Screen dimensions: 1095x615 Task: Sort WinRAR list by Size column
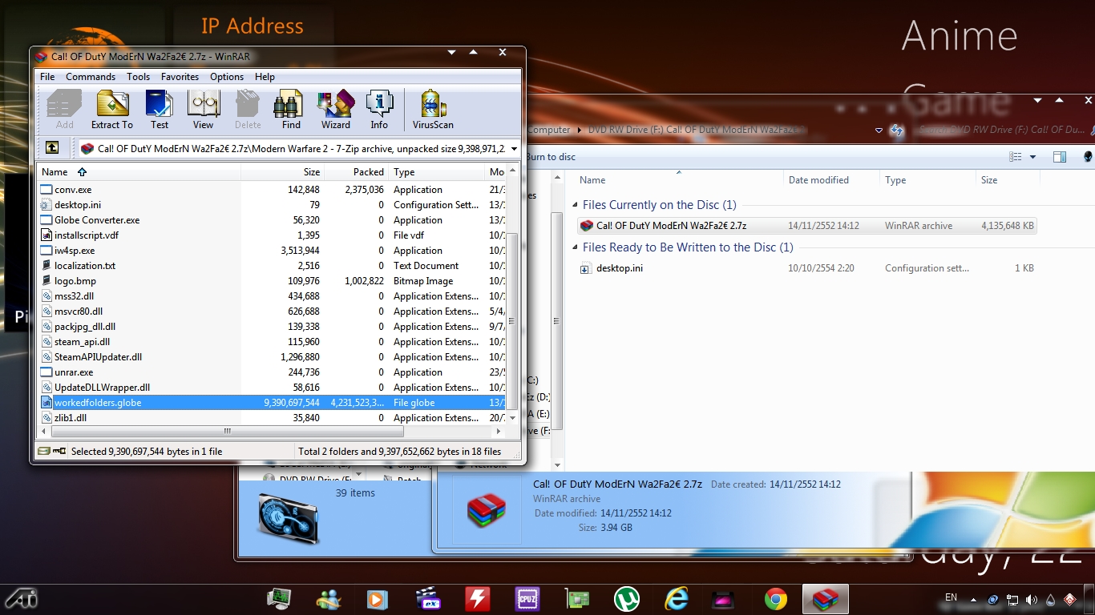point(282,172)
